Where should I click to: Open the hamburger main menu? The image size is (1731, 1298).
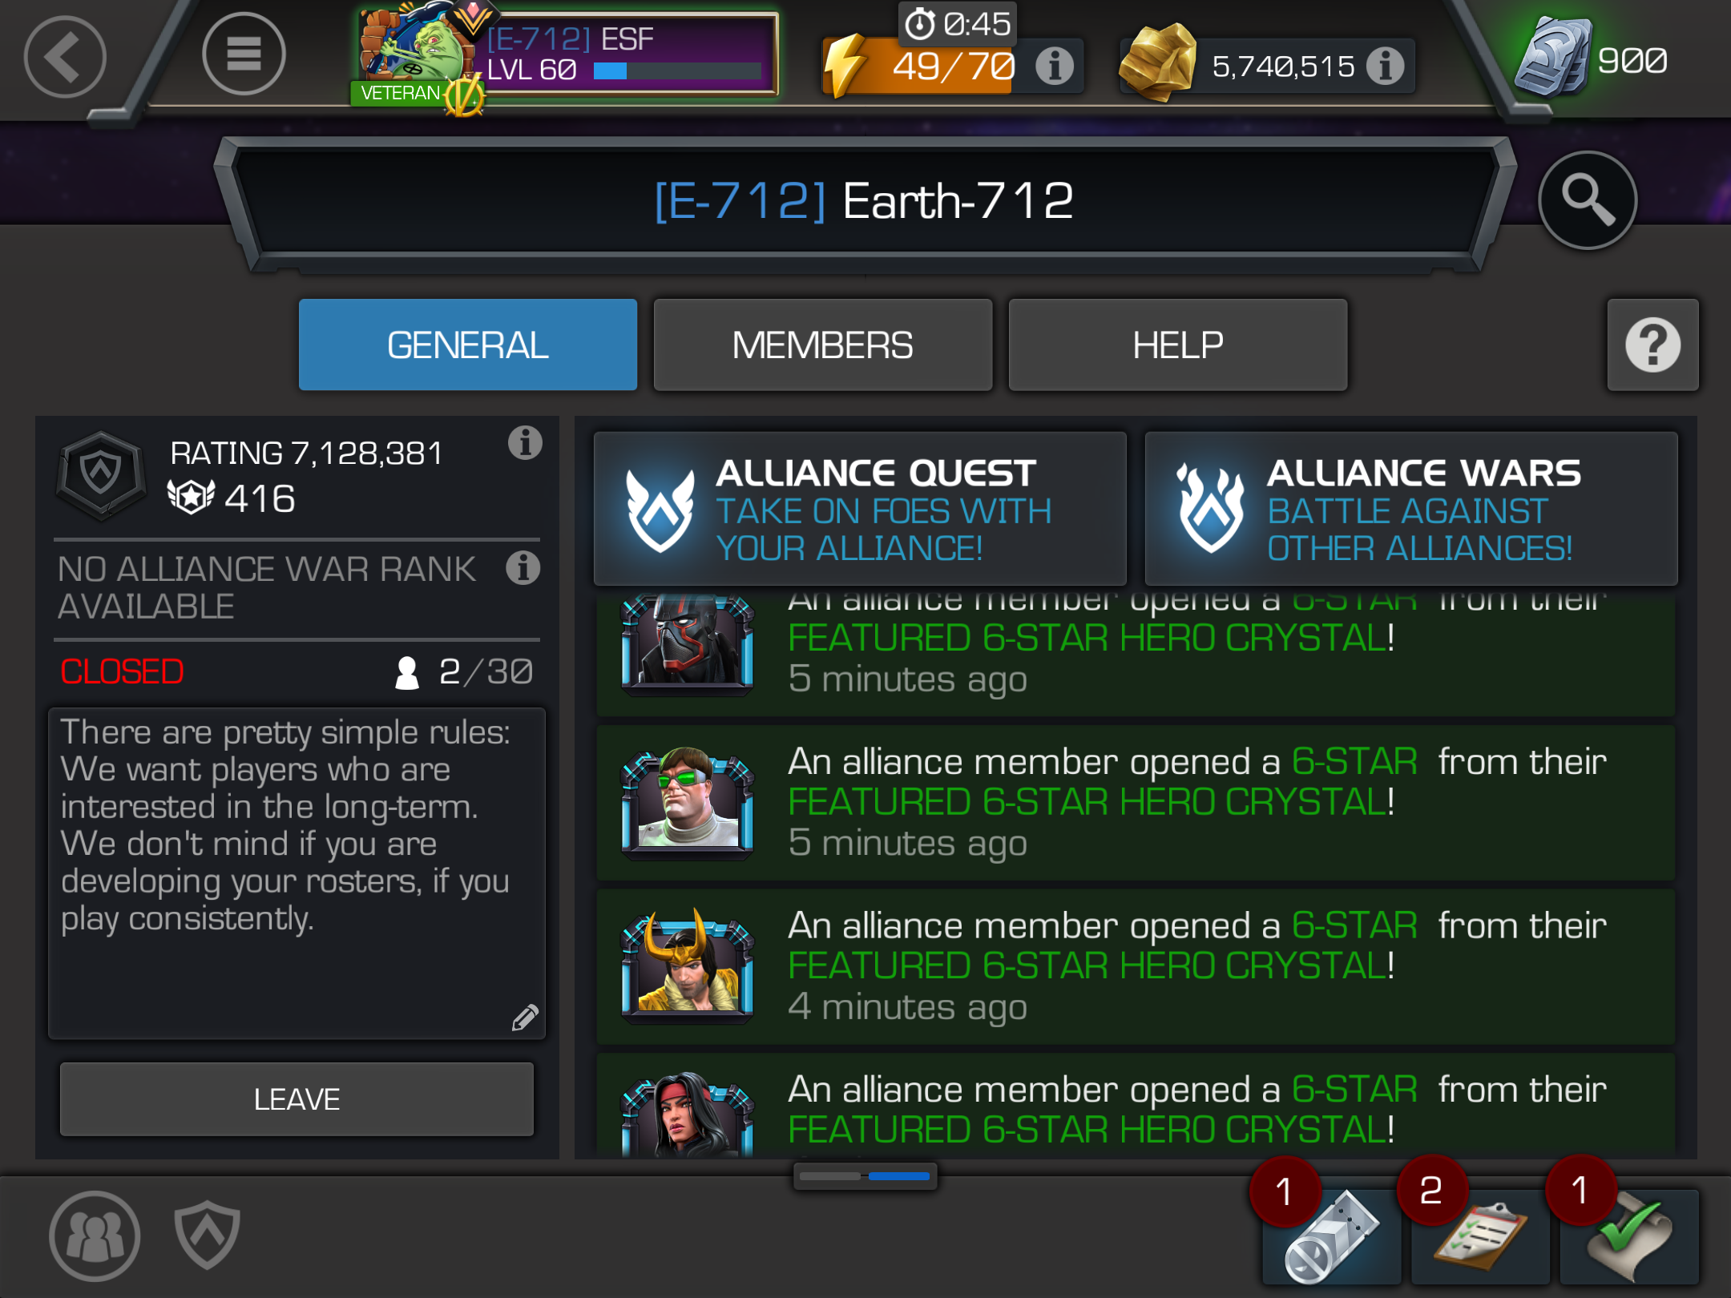point(244,54)
